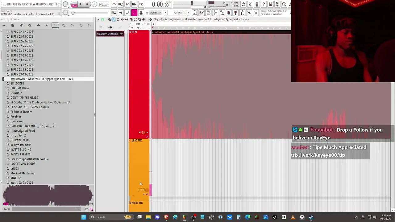Open the PATTERNS menu
This screenshot has width=395, height=222.
[23, 4]
